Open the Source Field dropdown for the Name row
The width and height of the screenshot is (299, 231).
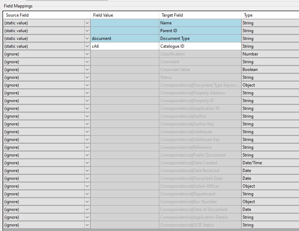pos(87,23)
